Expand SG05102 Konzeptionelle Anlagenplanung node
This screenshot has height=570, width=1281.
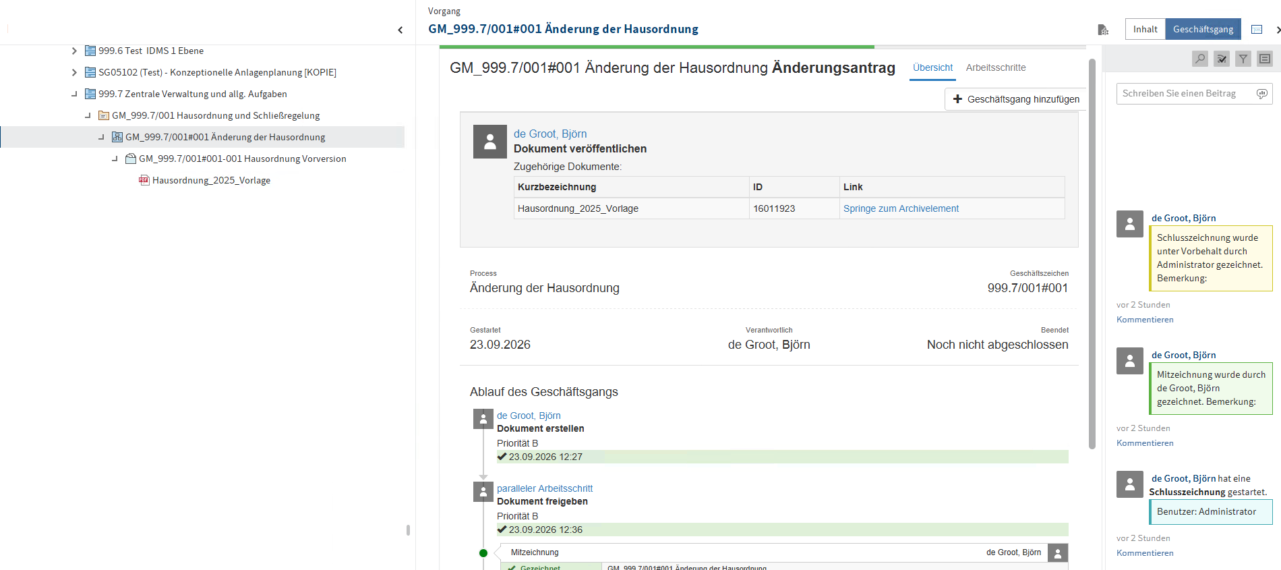pyautogui.click(x=74, y=72)
